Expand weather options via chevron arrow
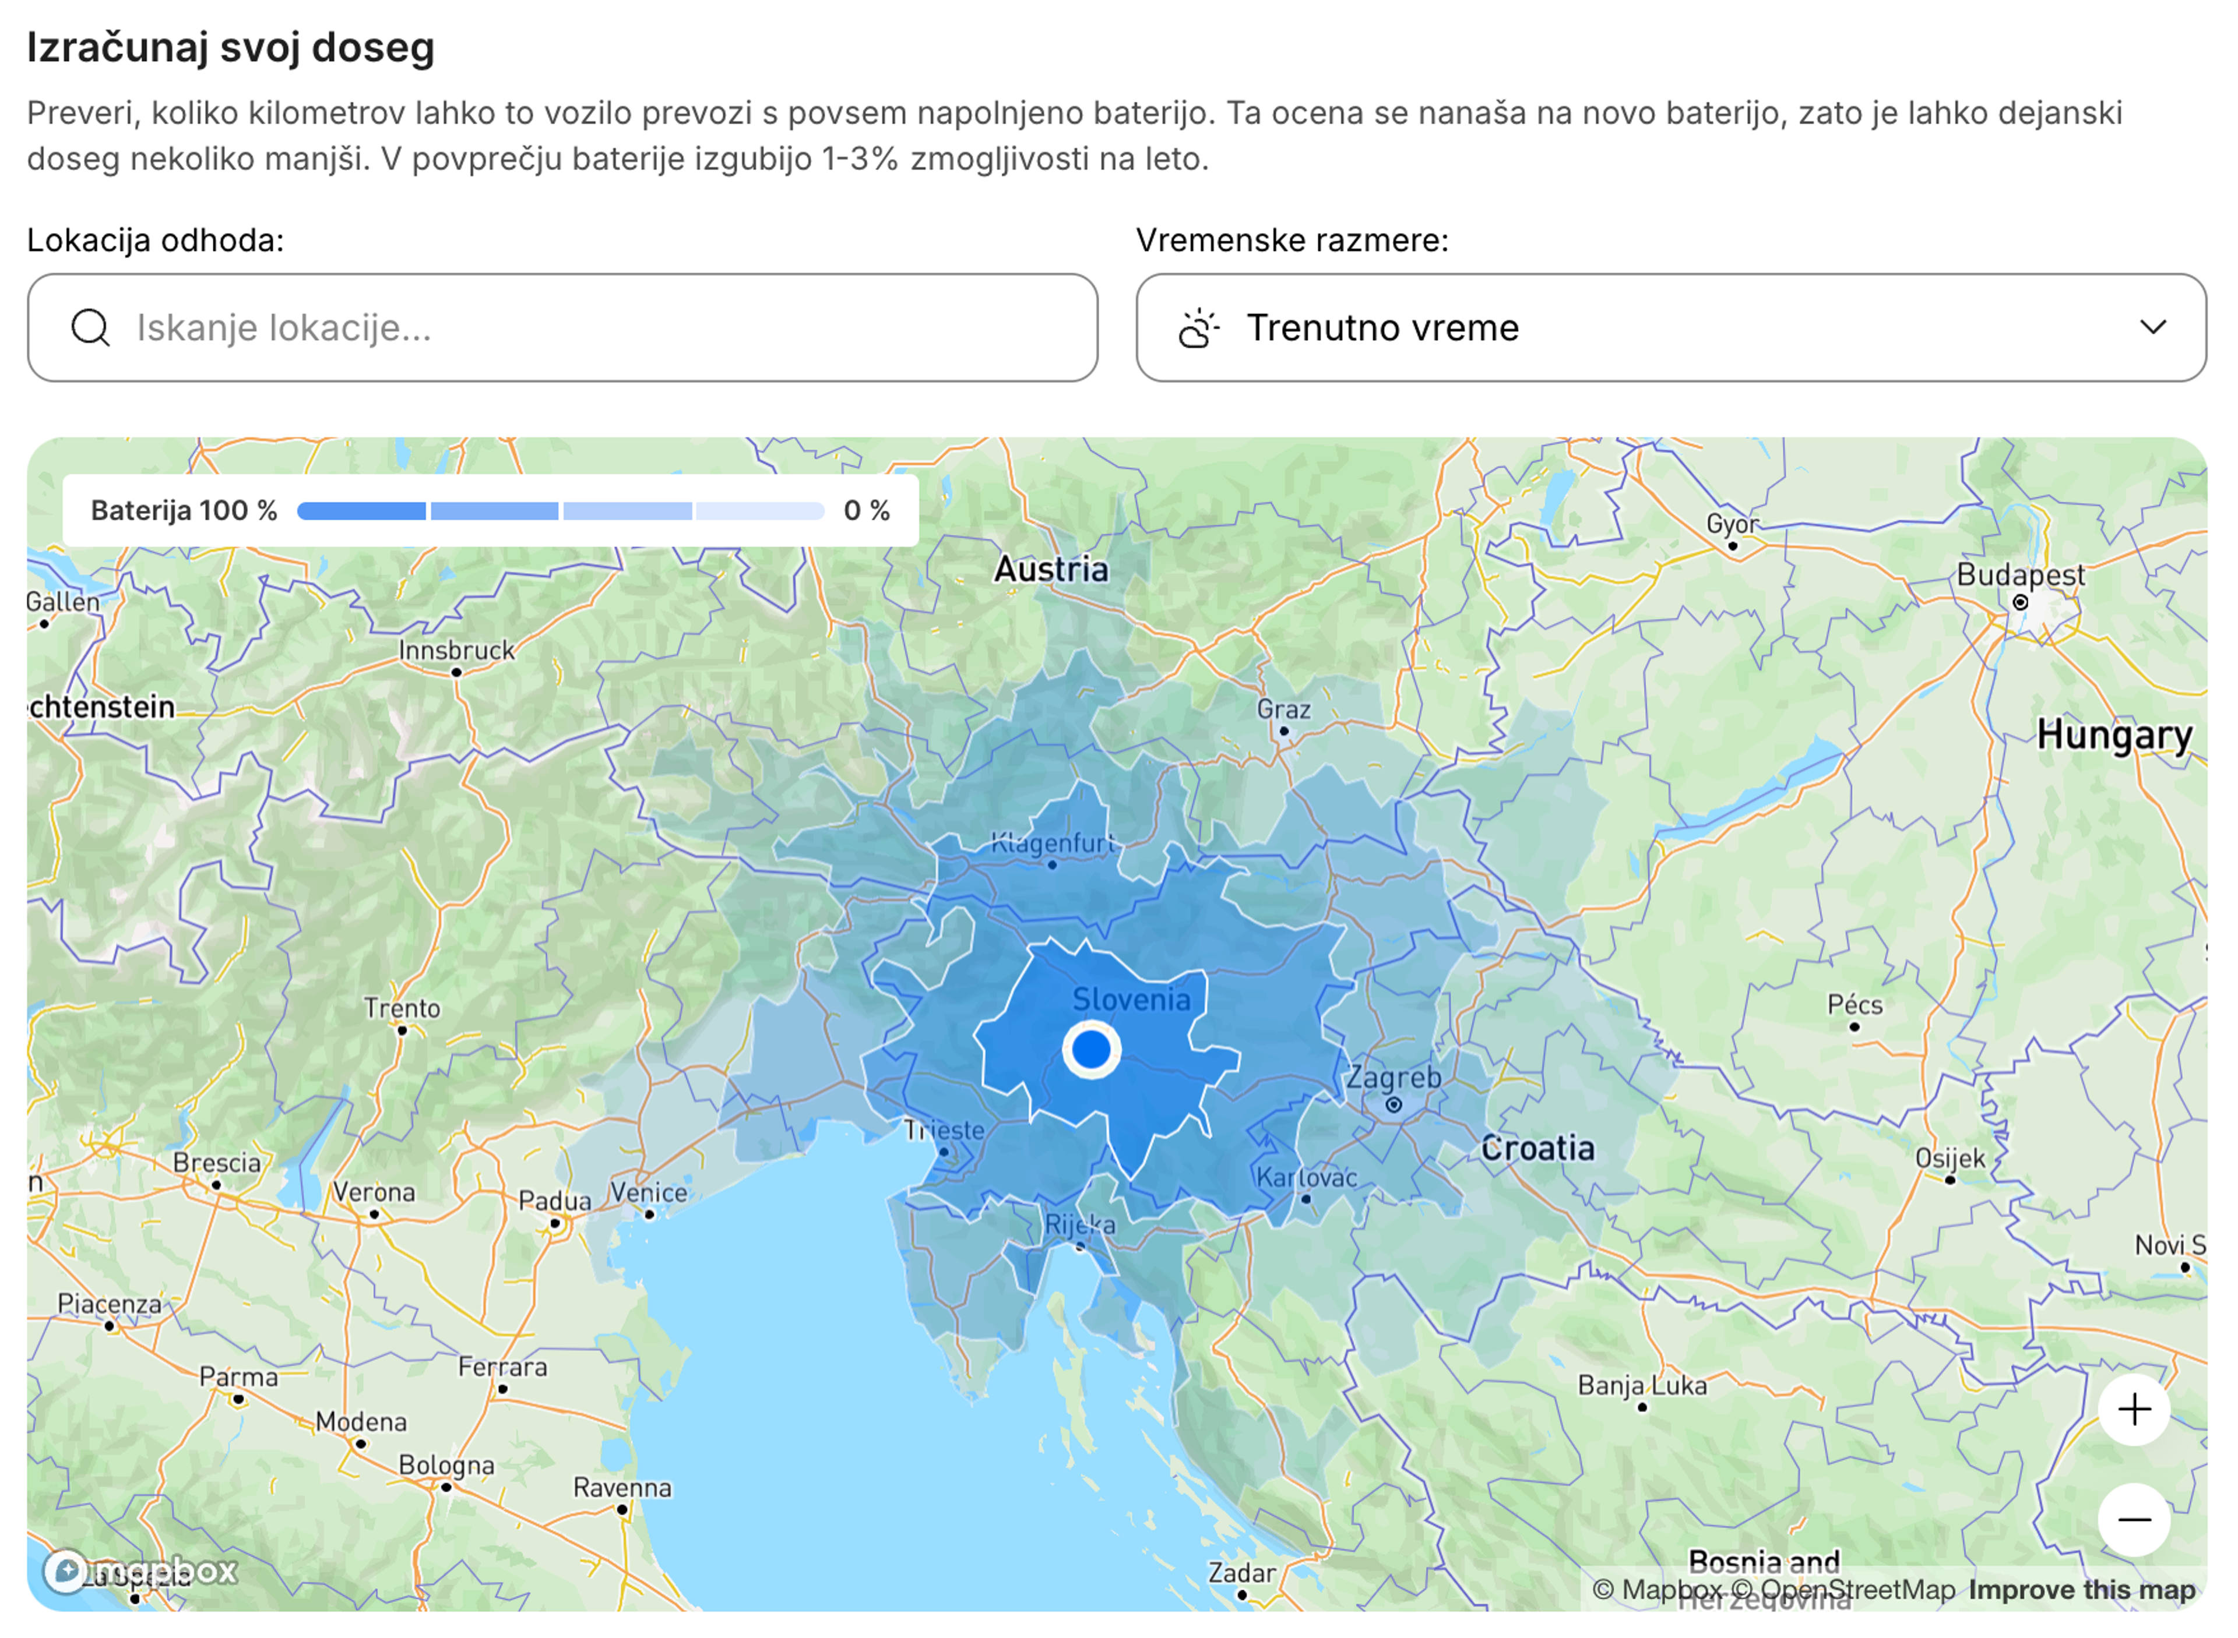This screenshot has width=2238, height=1638. [x=2153, y=327]
